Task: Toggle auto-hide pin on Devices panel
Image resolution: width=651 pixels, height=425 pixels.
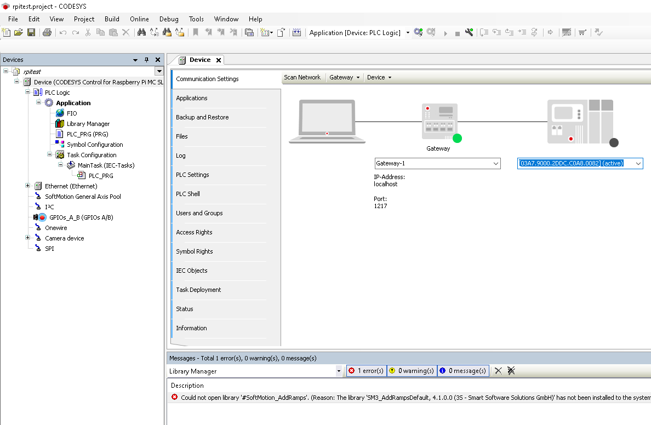Action: (x=146, y=60)
